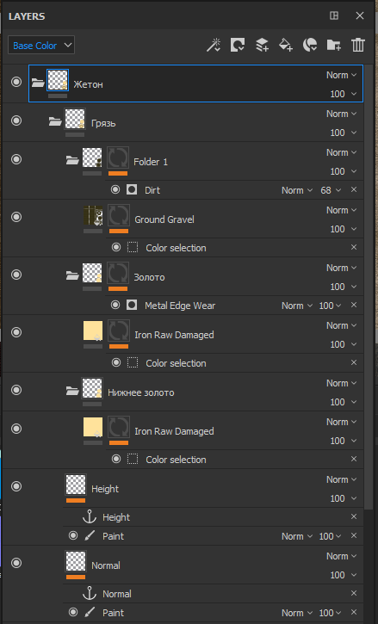Hide the Жетон folder layer

pos(16,82)
